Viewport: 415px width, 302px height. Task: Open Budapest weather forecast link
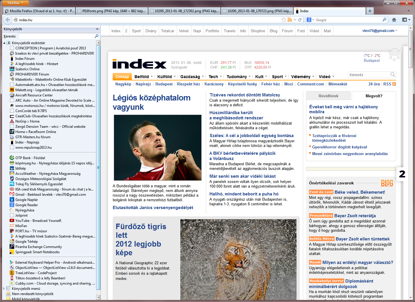(372, 60)
